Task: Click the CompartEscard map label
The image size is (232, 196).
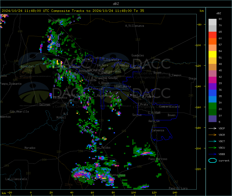Action: (x=169, y=107)
